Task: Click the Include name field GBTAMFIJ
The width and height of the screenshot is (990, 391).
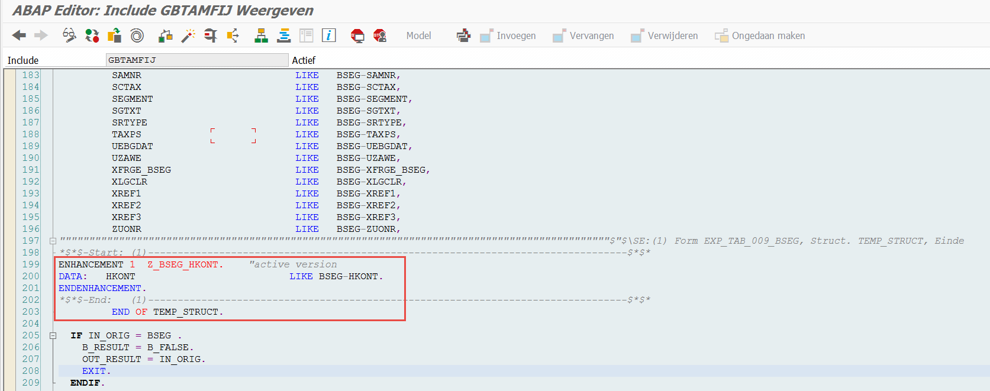Action: [x=197, y=60]
